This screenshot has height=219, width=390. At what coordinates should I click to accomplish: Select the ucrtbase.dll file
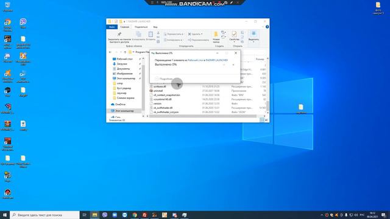(160, 86)
